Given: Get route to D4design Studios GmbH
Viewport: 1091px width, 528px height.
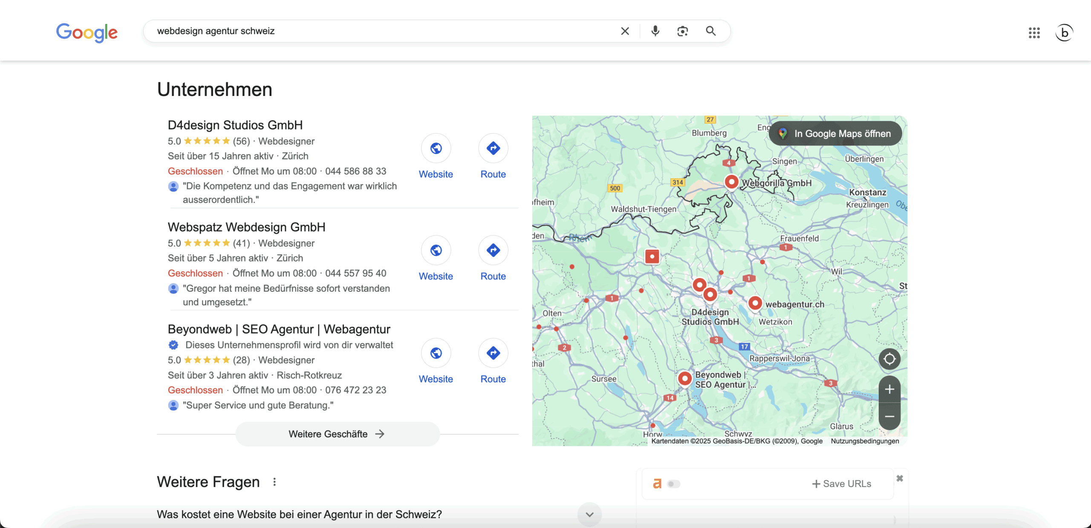Looking at the screenshot, I should (493, 148).
